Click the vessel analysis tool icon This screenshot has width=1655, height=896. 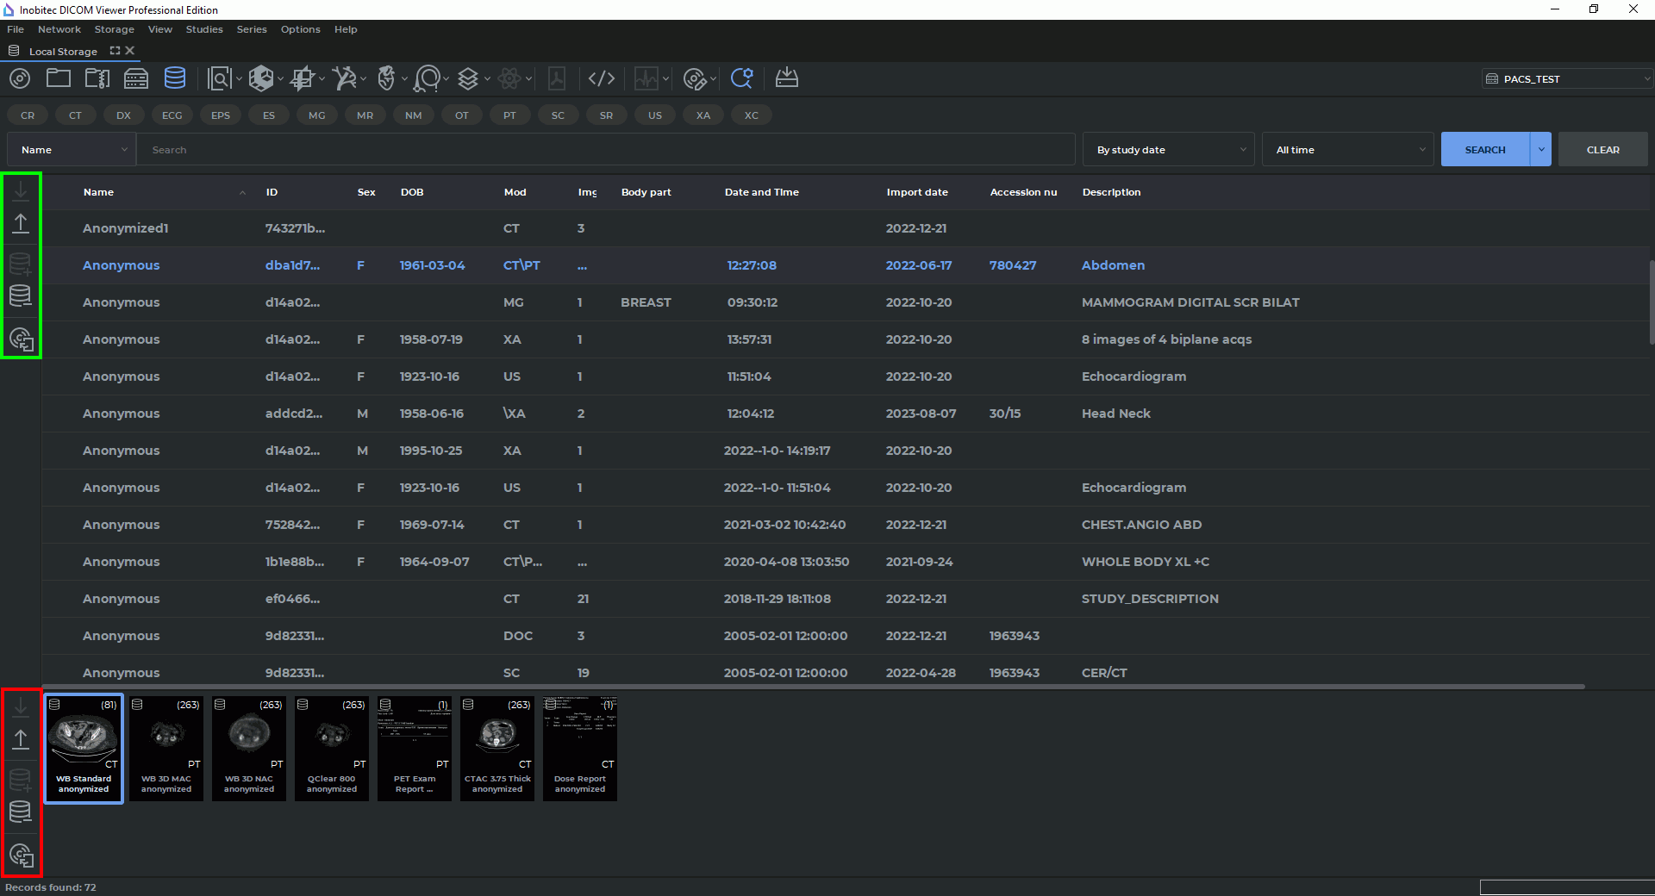tap(344, 79)
